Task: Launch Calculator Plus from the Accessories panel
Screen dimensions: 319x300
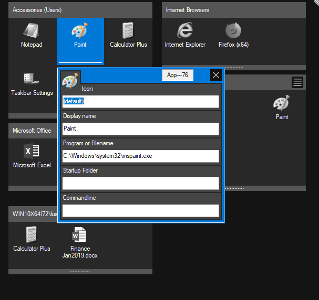Action: pos(128,36)
